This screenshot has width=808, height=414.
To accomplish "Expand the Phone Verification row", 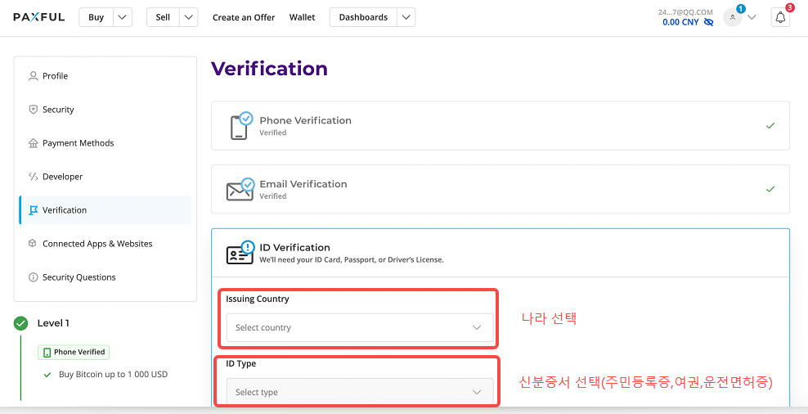I will (500, 126).
